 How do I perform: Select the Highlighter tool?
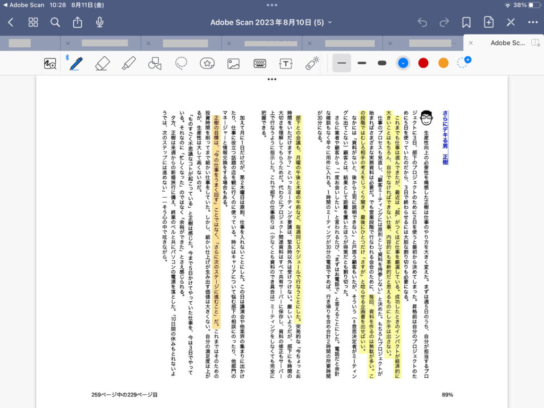(x=129, y=64)
